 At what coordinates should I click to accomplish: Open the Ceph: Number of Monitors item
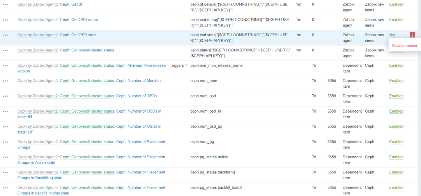click(139, 81)
